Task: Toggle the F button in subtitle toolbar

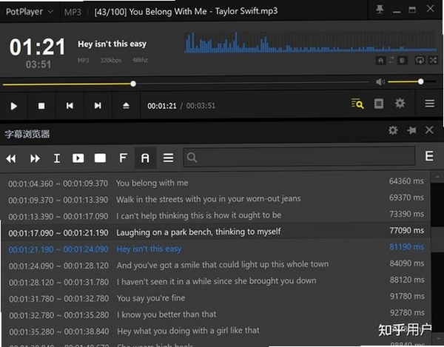Action: click(x=123, y=158)
